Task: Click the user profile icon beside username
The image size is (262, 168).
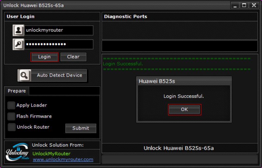Action: coord(18,30)
